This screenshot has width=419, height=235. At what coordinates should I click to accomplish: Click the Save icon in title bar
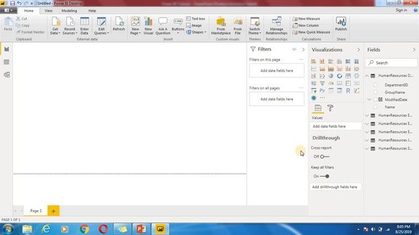tap(12, 3)
